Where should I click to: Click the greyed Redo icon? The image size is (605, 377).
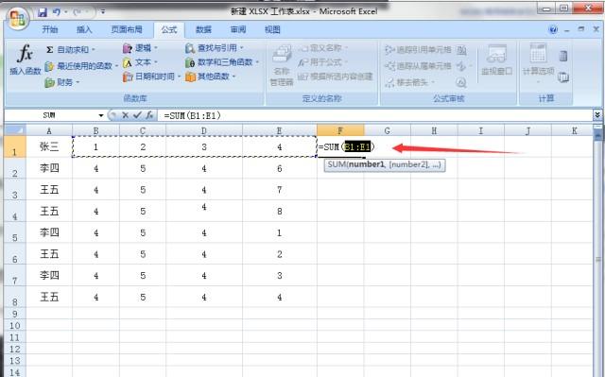pos(78,12)
